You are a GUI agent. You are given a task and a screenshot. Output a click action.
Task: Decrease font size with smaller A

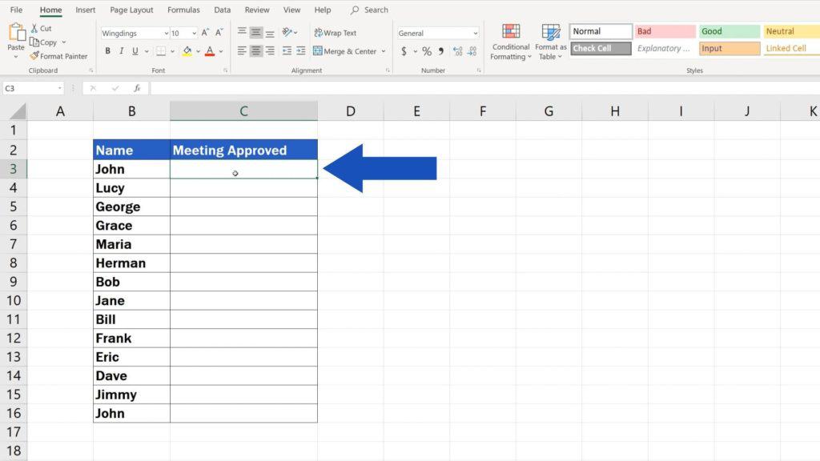pyautogui.click(x=219, y=33)
